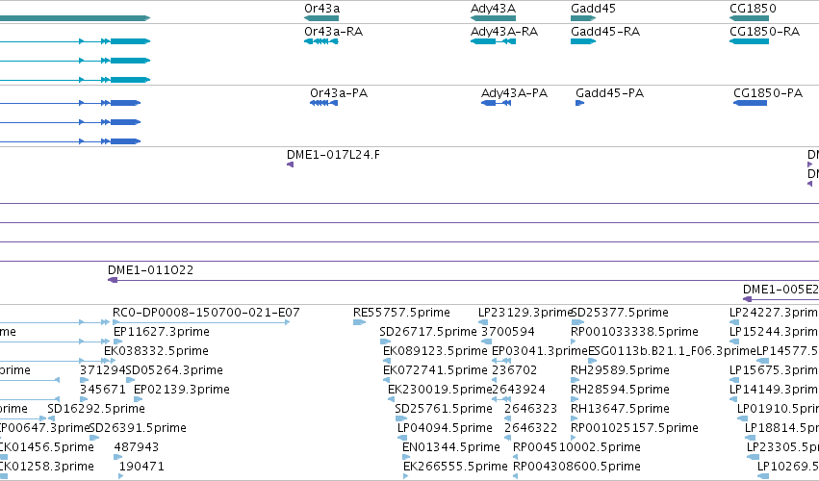Select the Gadd45-PA protein label
This screenshot has height=481, width=819.
[609, 93]
